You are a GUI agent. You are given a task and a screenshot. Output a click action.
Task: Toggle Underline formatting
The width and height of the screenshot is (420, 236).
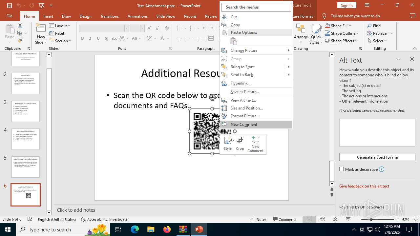point(98,38)
